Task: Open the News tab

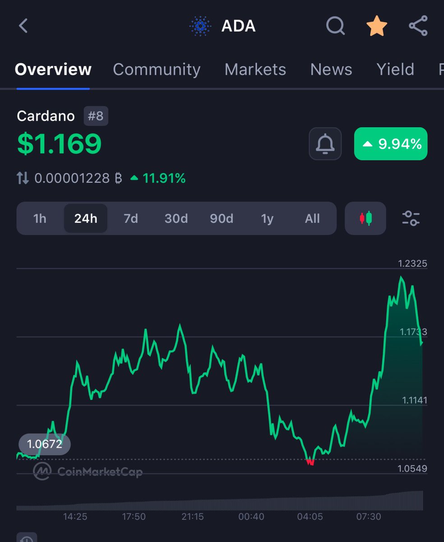Action: (x=331, y=69)
